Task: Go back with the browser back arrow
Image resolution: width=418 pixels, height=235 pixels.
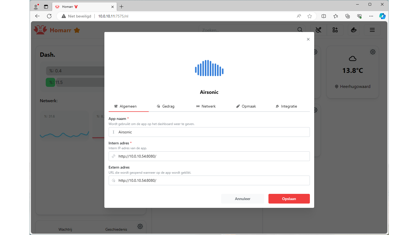Action: tap(37, 16)
